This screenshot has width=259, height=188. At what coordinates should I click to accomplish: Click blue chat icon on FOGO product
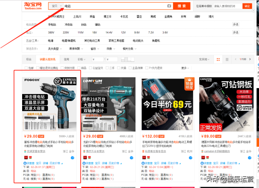click(x=73, y=158)
